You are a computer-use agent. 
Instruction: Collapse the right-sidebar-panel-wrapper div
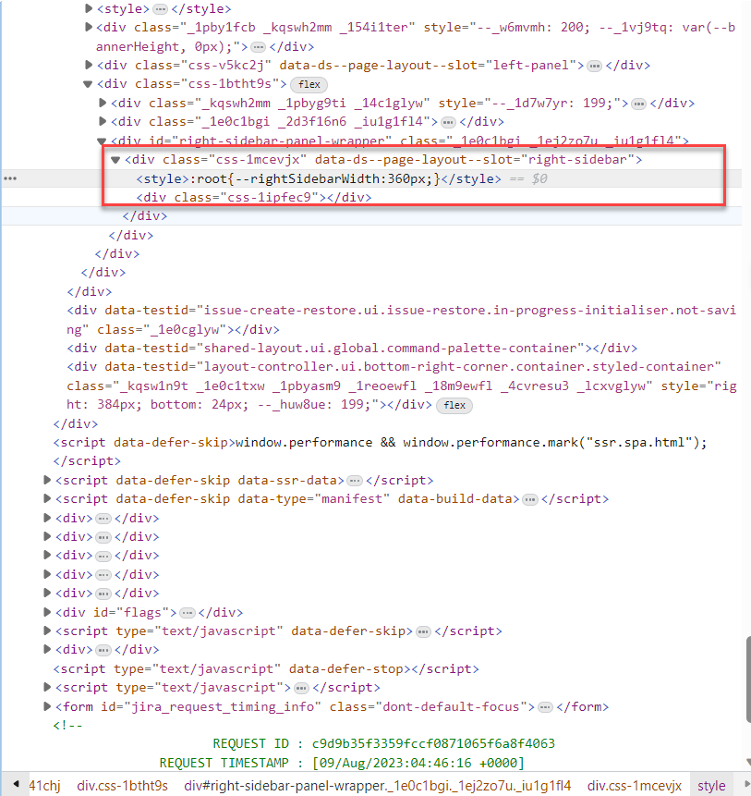coord(102,141)
